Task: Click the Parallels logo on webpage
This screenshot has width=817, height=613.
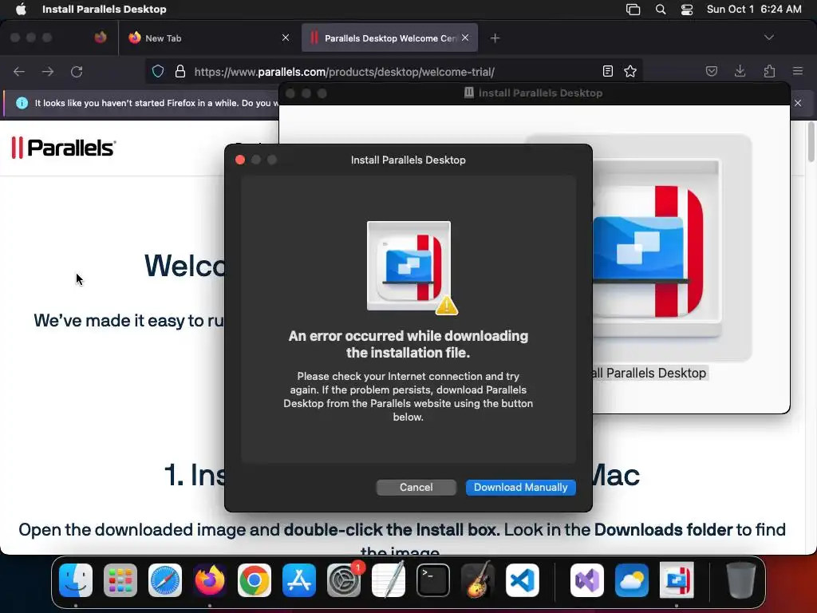Action: tap(64, 148)
